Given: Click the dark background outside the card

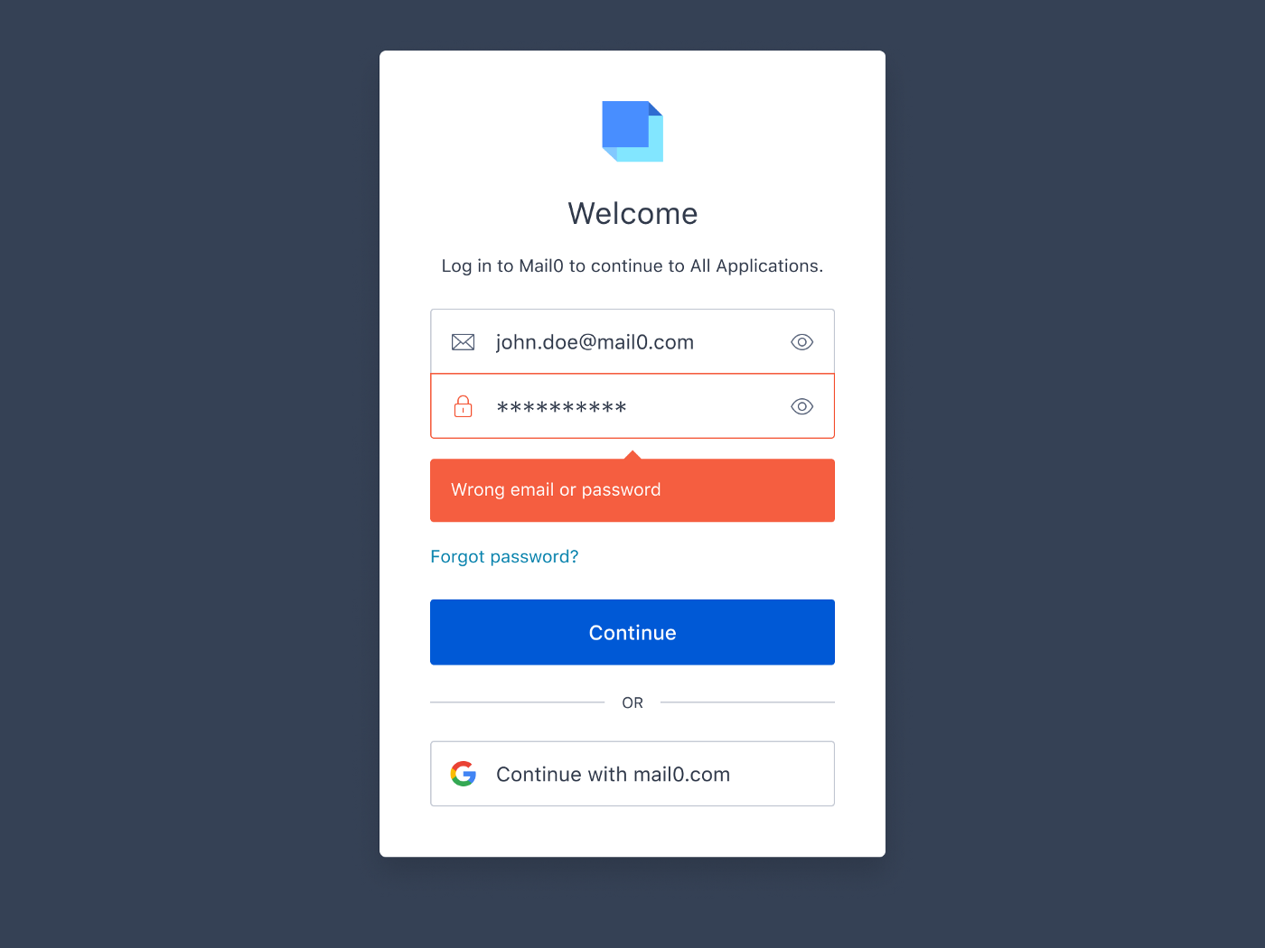Looking at the screenshot, I should 181,451.
